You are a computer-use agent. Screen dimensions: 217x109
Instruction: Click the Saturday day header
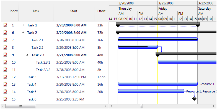click(207, 9)
